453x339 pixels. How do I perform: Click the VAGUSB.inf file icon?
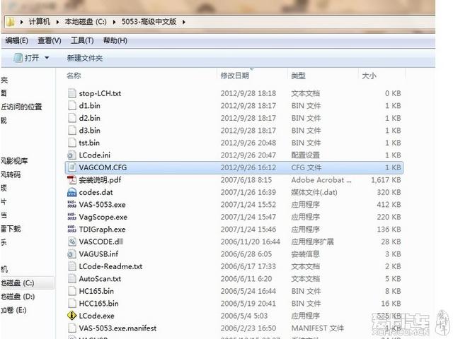tap(71, 254)
